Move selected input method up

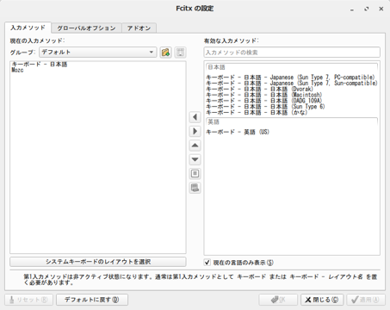(195, 146)
